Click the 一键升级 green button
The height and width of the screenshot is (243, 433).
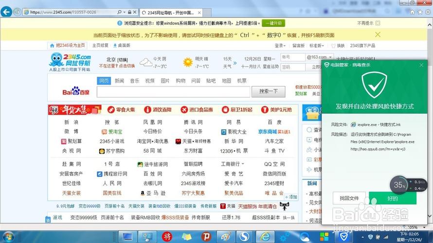click(273, 23)
